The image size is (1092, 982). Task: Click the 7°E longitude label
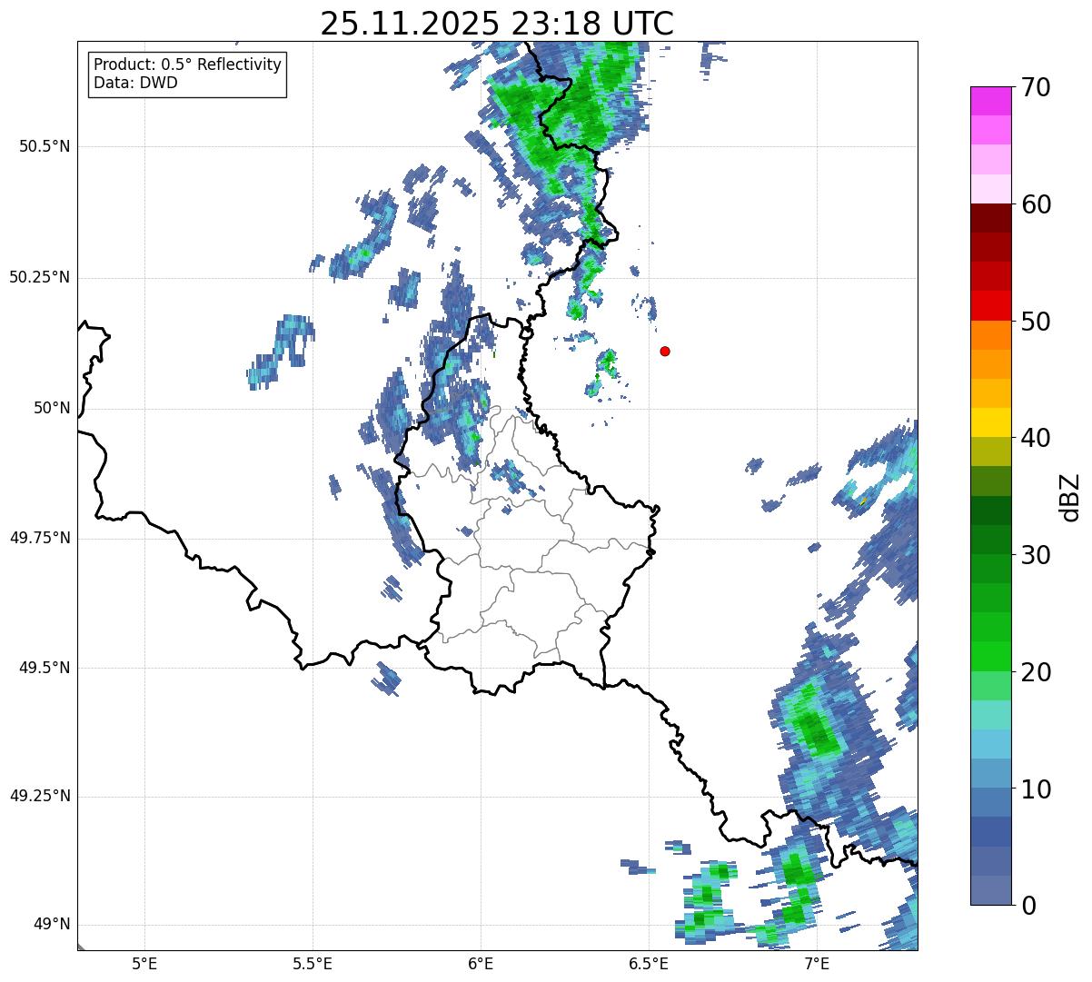(x=817, y=963)
